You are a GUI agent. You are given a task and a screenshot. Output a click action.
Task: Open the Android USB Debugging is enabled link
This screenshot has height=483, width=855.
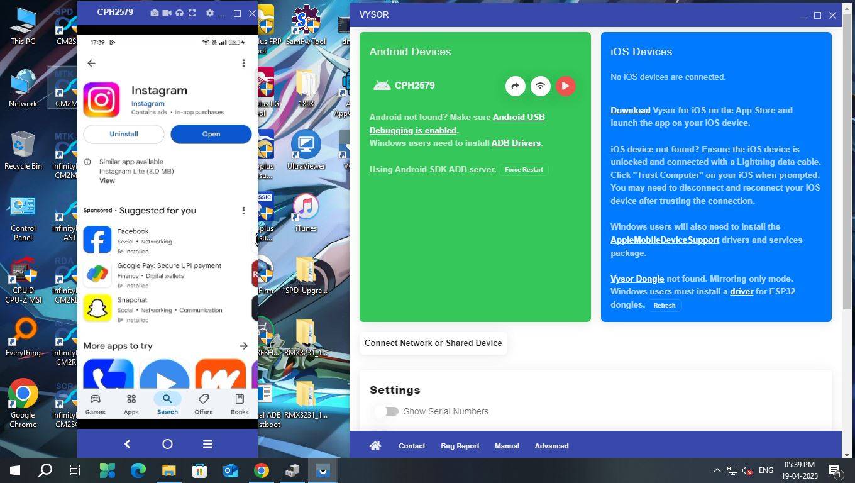click(x=457, y=124)
